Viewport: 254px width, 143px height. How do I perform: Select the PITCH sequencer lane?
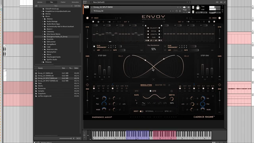(154, 31)
